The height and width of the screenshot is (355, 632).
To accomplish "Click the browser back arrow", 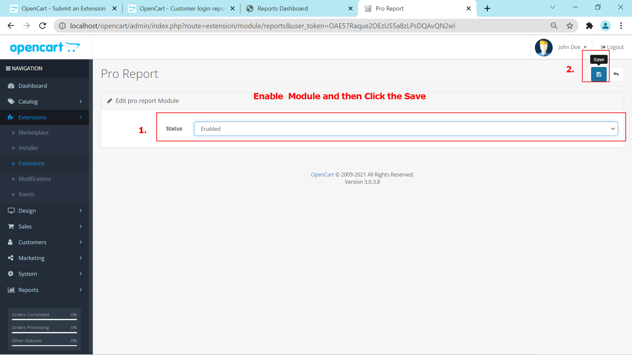I will coord(11,26).
